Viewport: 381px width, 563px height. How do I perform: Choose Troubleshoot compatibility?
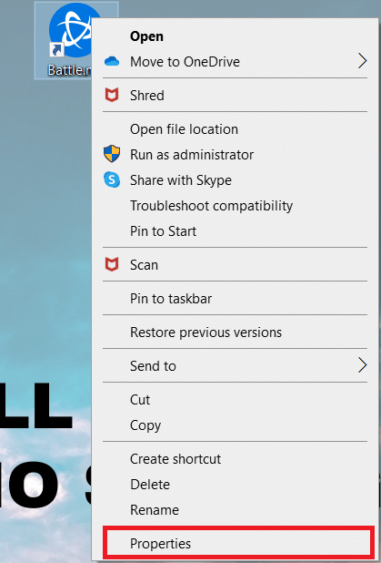click(x=211, y=206)
